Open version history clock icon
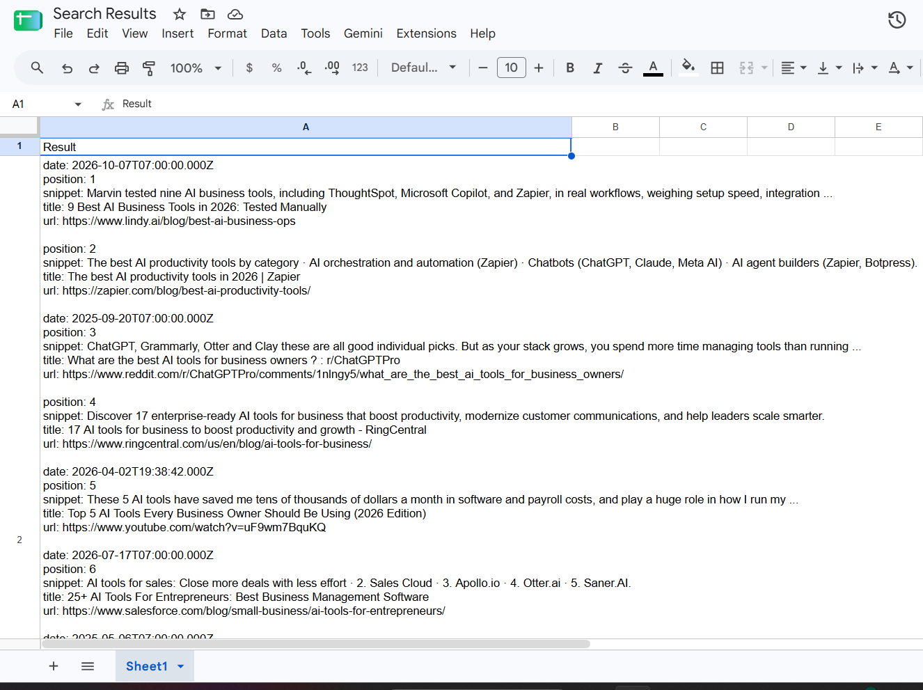This screenshot has height=690, width=923. point(897,20)
